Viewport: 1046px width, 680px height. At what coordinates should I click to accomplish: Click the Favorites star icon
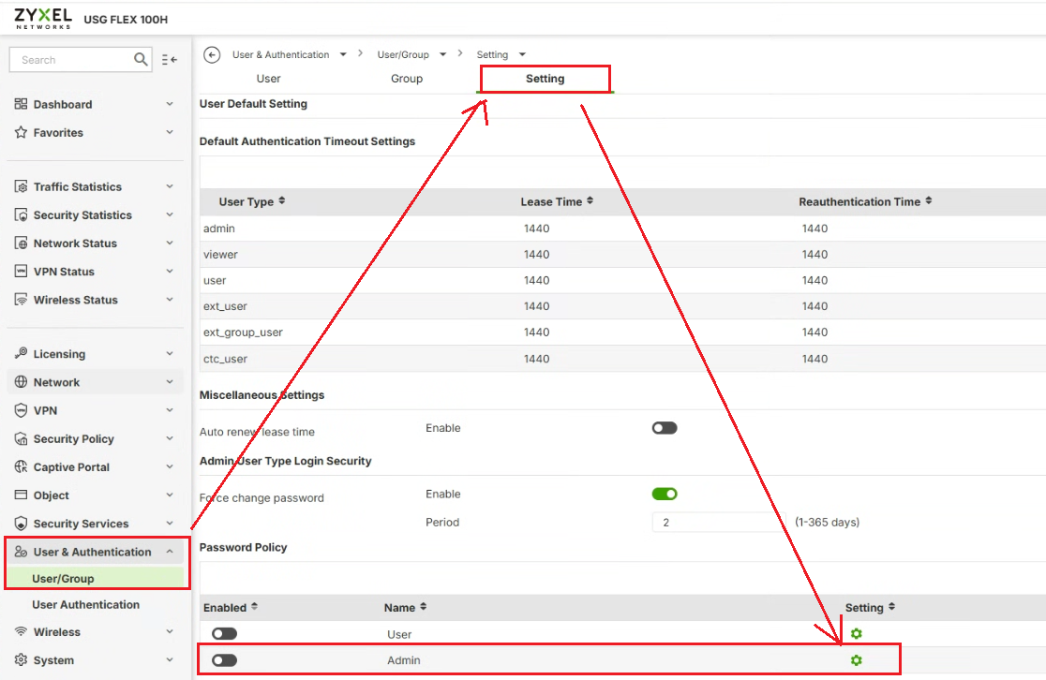[x=21, y=133]
